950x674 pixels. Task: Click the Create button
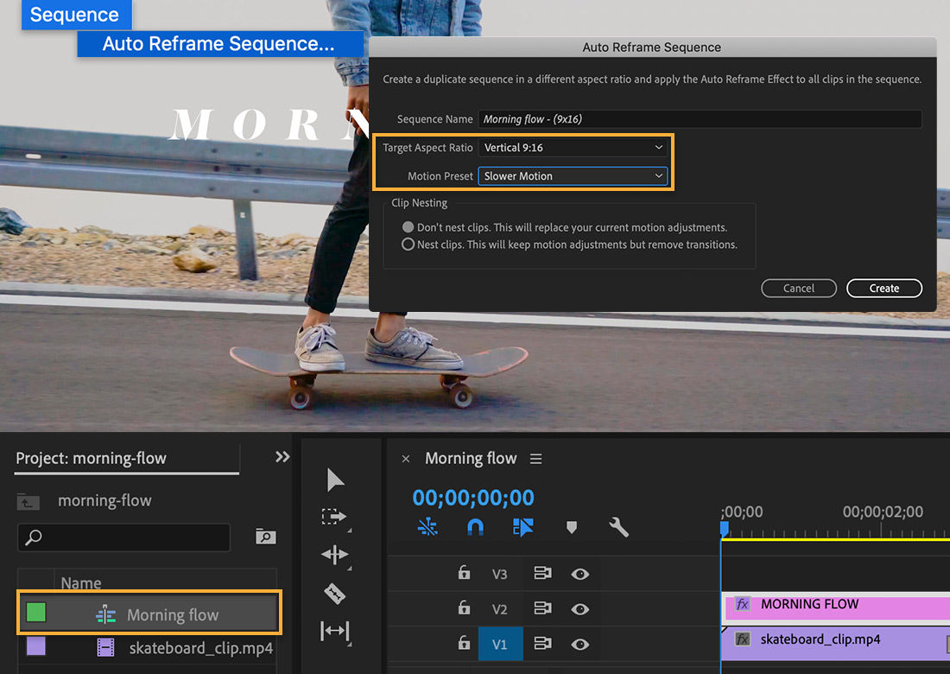pos(883,288)
